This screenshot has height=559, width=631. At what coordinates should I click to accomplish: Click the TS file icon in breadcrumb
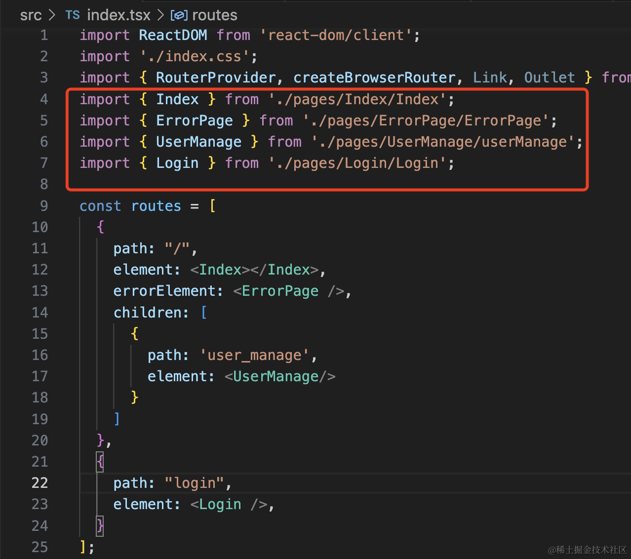pyautogui.click(x=72, y=15)
